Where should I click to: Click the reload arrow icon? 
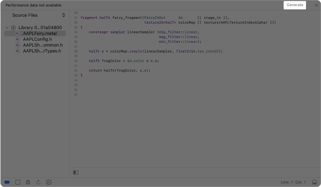[38, 182]
